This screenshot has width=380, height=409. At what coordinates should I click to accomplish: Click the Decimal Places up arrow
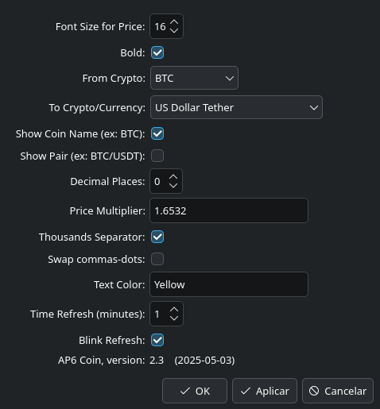click(173, 177)
